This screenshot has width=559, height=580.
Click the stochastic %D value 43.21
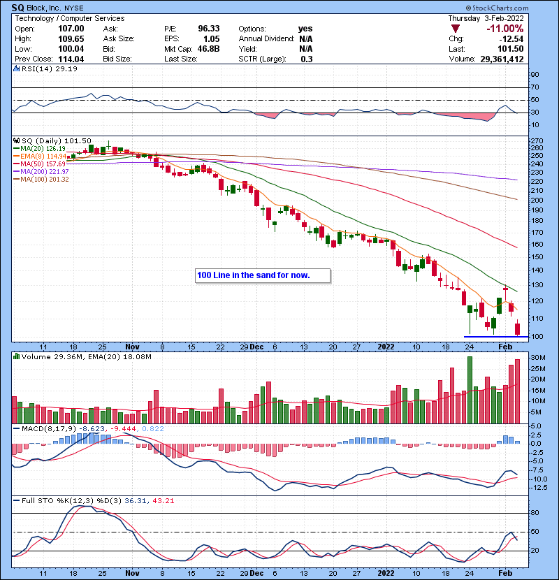pyautogui.click(x=163, y=500)
